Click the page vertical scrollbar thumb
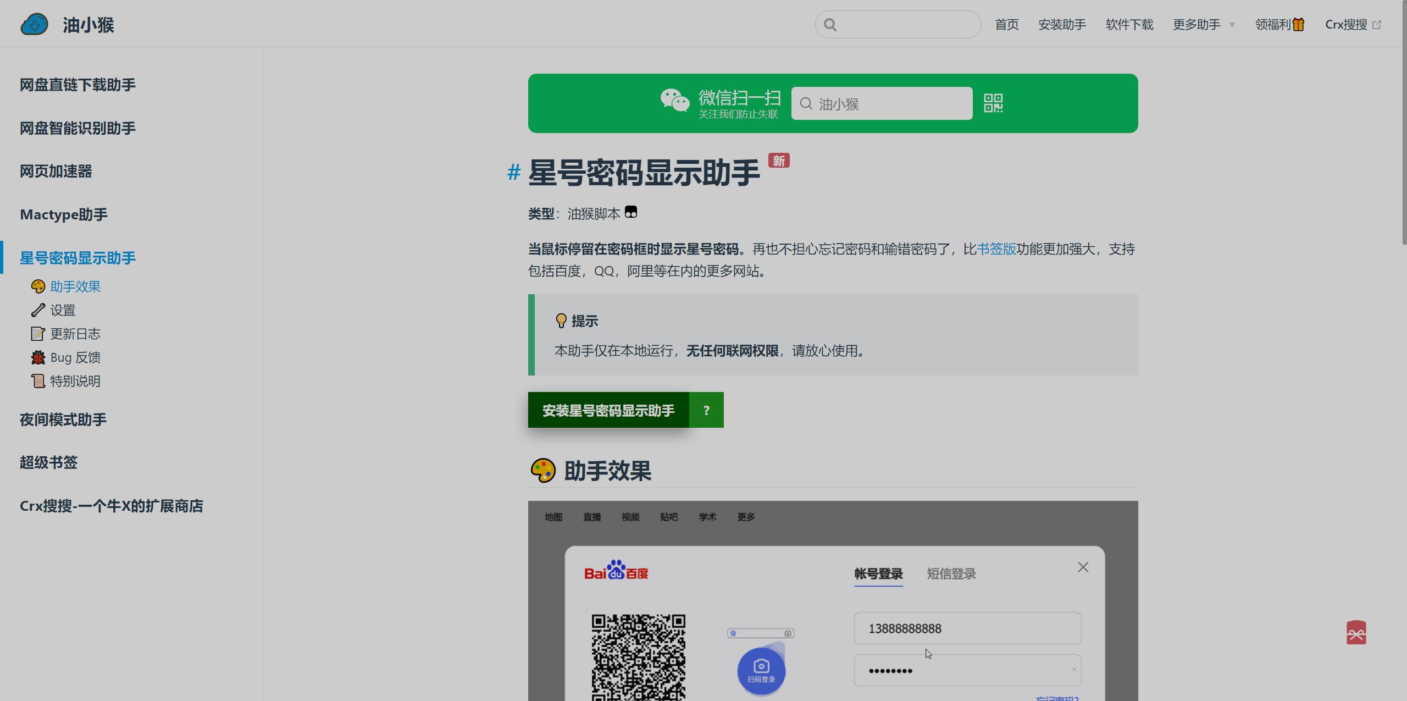1407x701 pixels. (1404, 122)
